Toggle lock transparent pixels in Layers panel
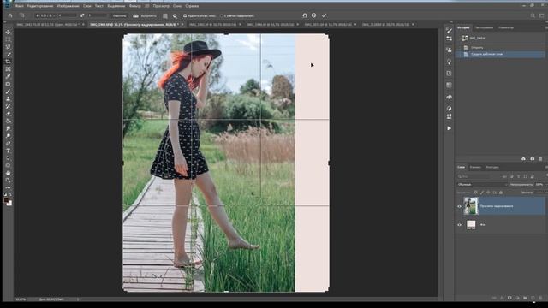This screenshot has width=548, height=308. coord(475,192)
